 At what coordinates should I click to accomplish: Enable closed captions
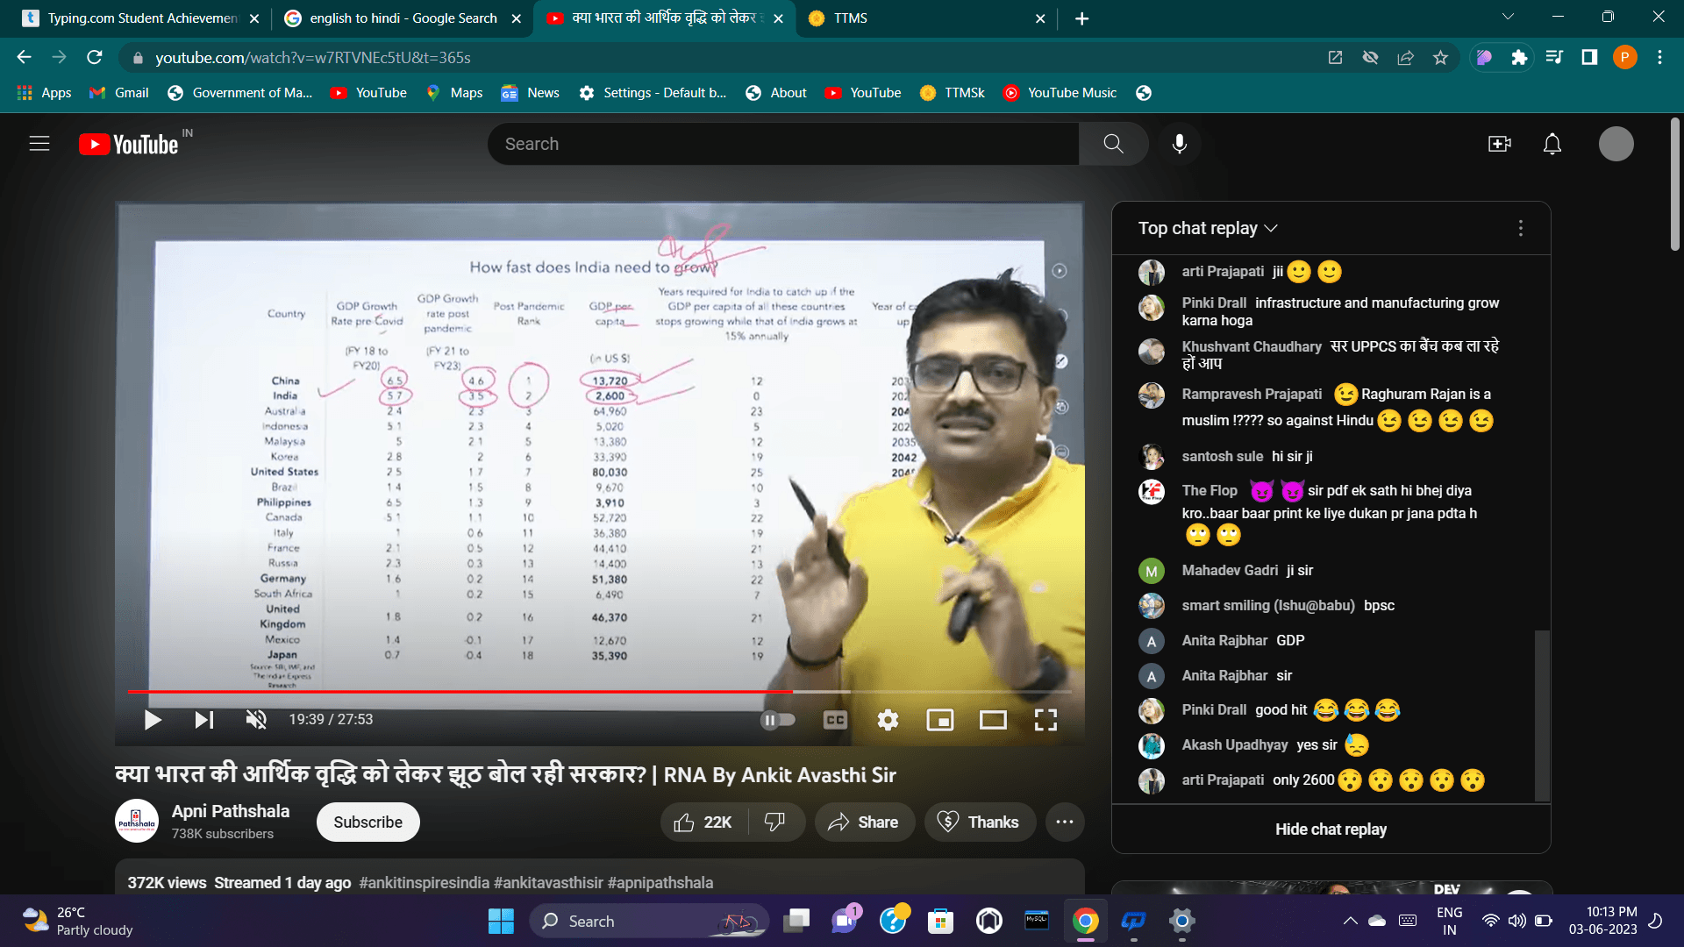coord(835,720)
